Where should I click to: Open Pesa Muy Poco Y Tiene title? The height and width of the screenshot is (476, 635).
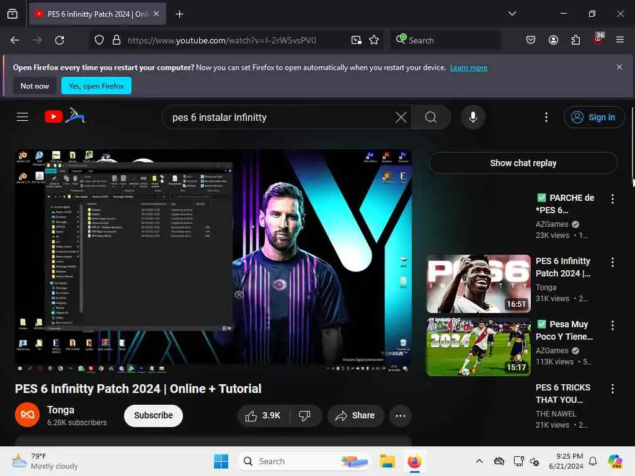tap(564, 331)
